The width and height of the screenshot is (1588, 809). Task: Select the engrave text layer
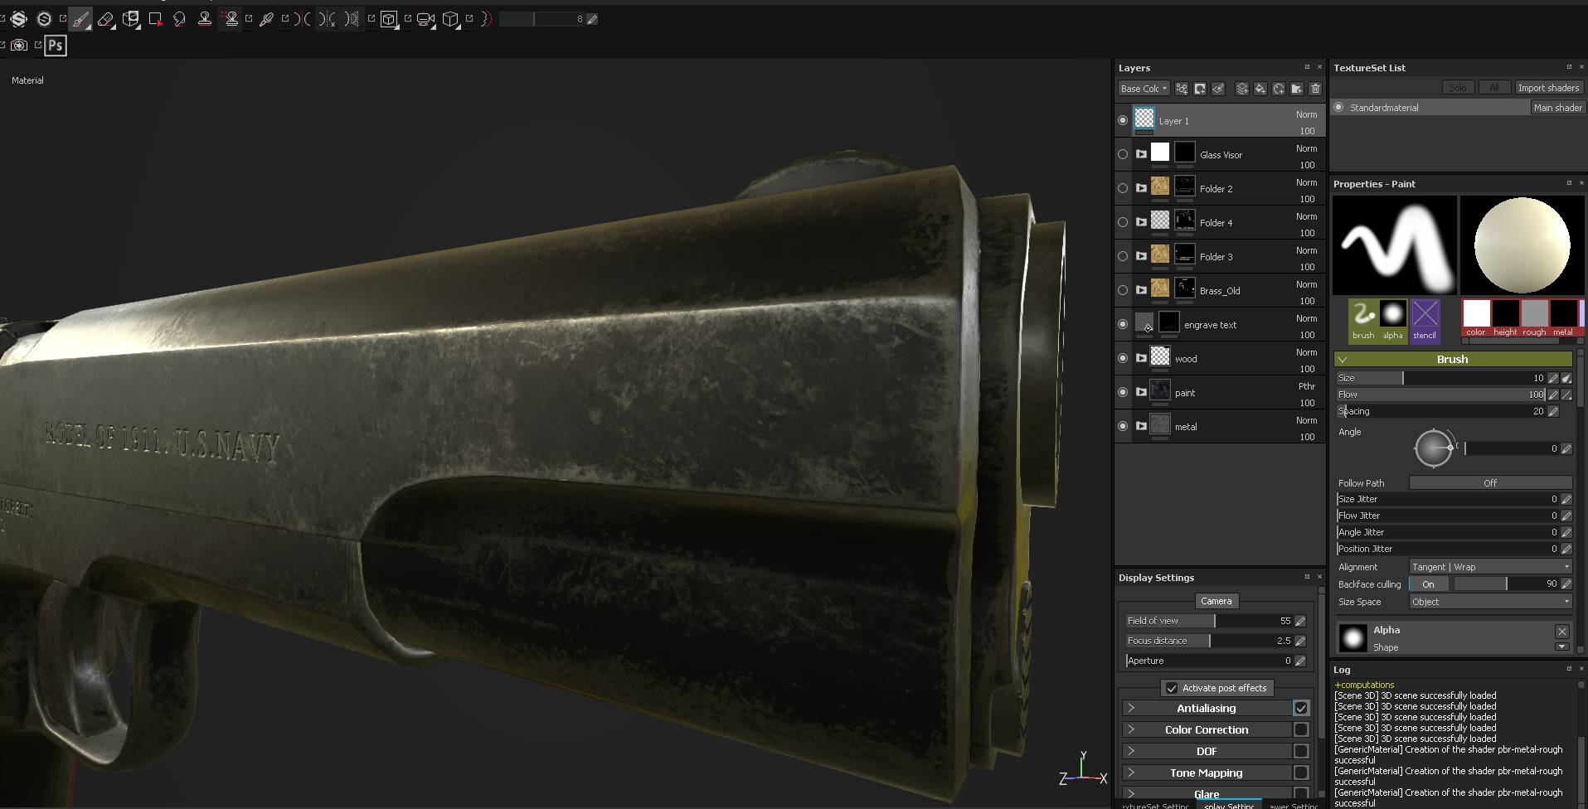pyautogui.click(x=1213, y=324)
